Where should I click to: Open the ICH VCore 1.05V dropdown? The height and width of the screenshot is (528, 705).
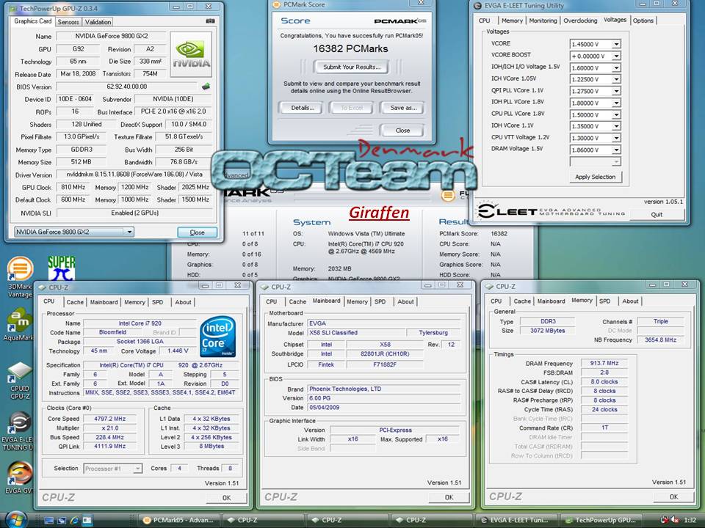(x=616, y=79)
